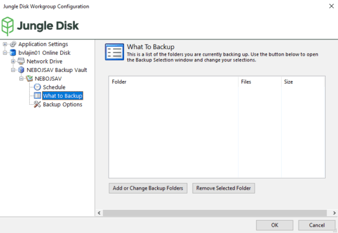Expand the Application Settings tree node
Image resolution: width=338 pixels, height=233 pixels.
(5, 44)
